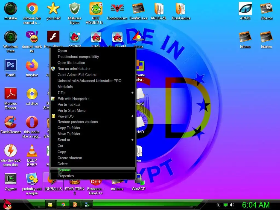280x210 pixels.
Task: Open the red Opera 'O' icon
Action: coord(32,122)
